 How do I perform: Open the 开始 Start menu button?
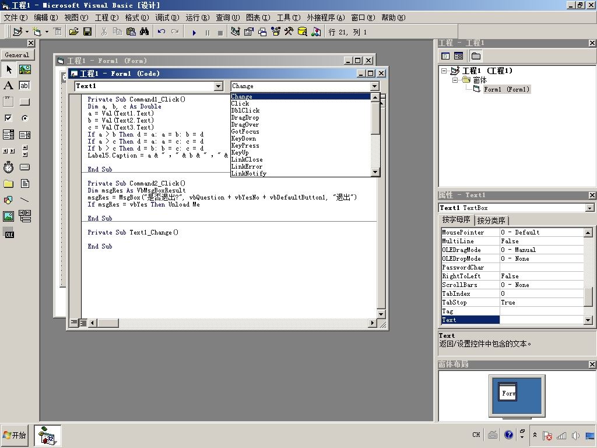pos(15,435)
